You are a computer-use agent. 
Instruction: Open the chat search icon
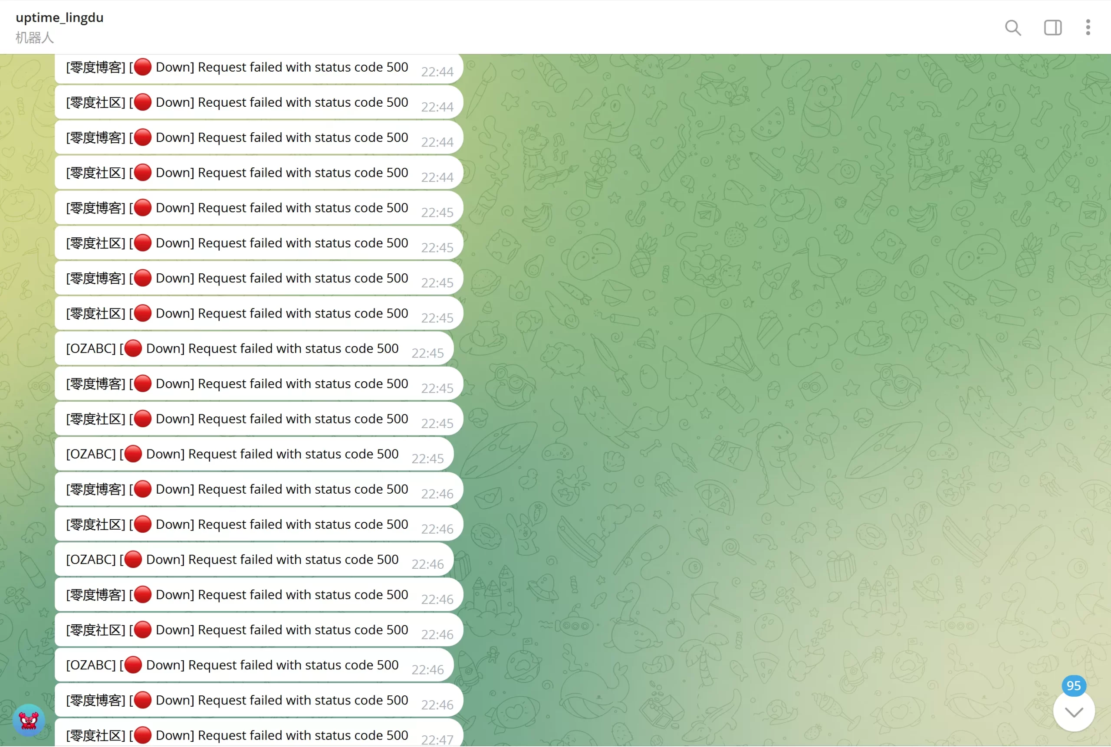pos(1013,28)
